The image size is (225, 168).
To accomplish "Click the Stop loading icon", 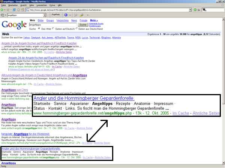I will [18, 10].
